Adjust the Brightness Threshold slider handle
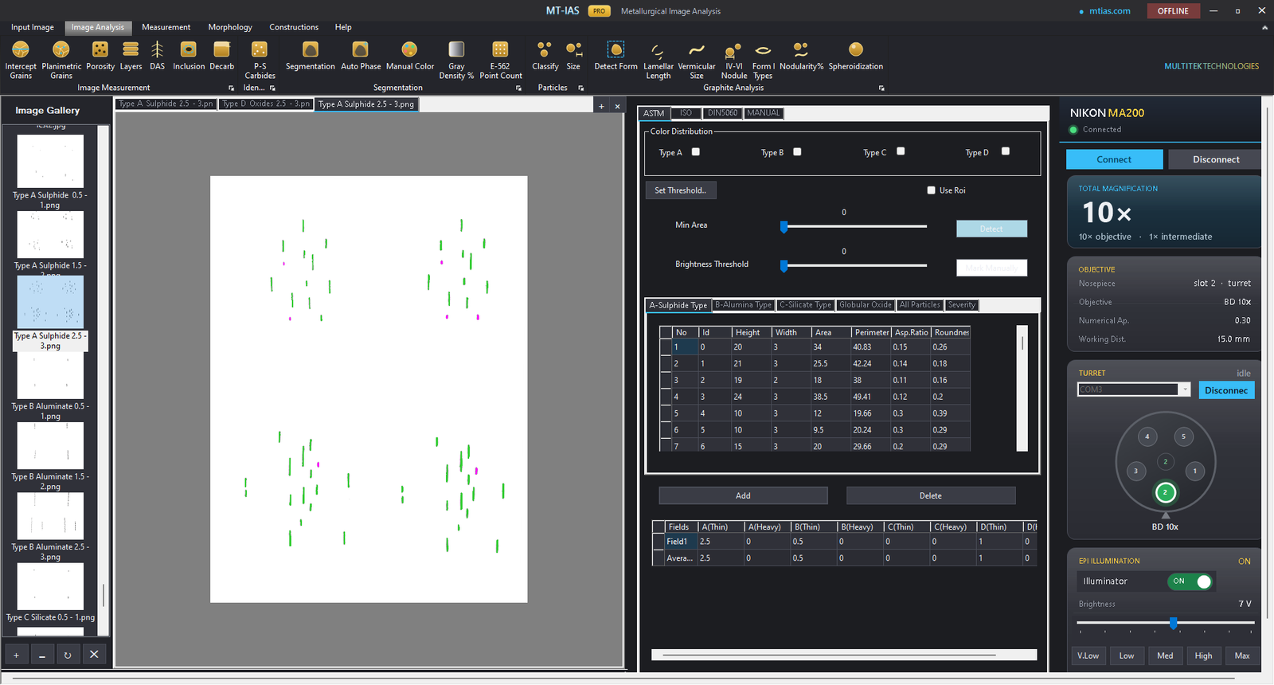Viewport: 1274px width, 685px height. click(784, 266)
